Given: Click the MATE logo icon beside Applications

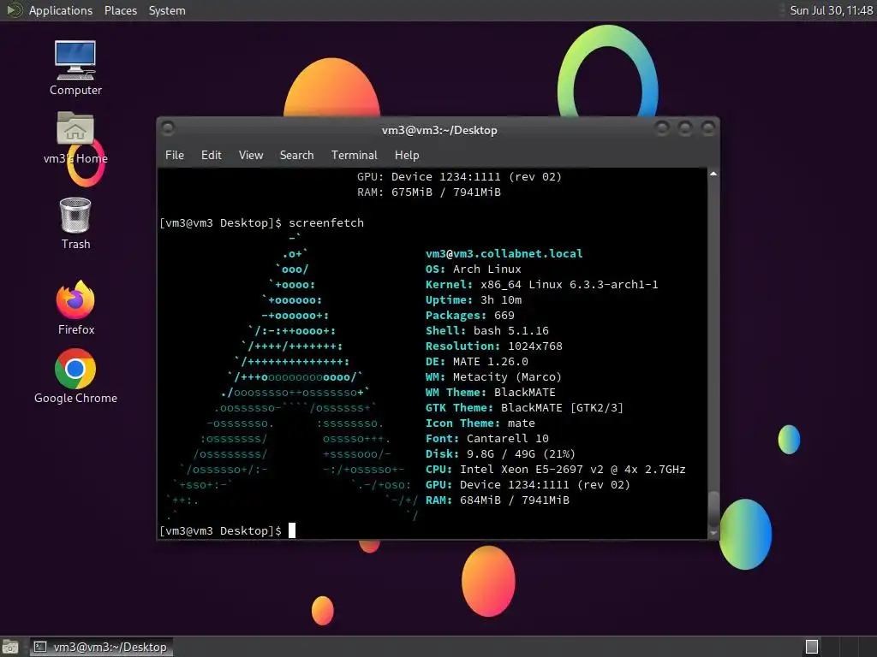Looking at the screenshot, I should click(x=14, y=10).
